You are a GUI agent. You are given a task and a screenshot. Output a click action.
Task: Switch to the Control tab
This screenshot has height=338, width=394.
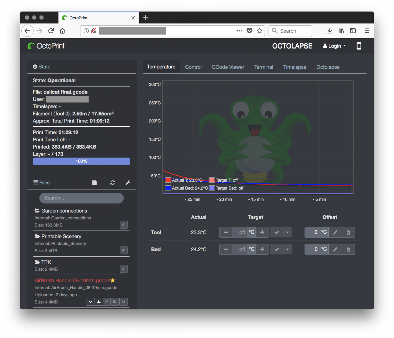tap(193, 67)
